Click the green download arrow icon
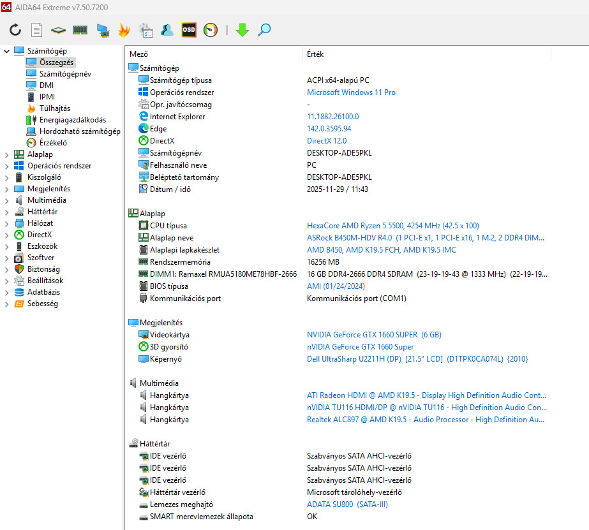 pyautogui.click(x=242, y=29)
